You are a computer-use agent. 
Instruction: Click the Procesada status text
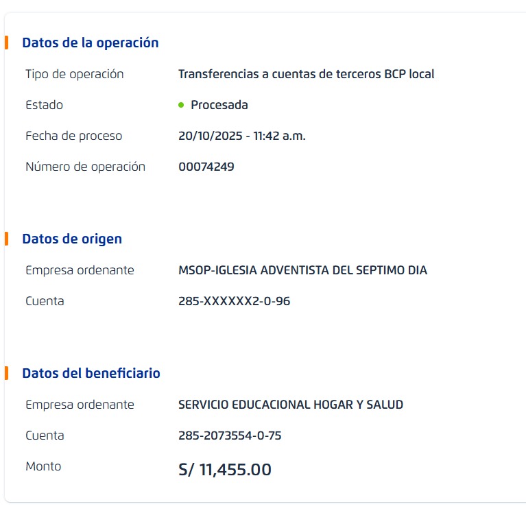[x=219, y=105]
